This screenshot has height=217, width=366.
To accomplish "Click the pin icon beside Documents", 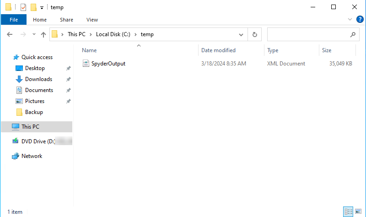I will tap(68, 90).
